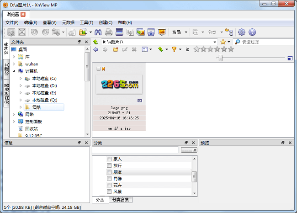Float the Folders panel
The height and width of the screenshot is (213, 297).
(79, 42)
